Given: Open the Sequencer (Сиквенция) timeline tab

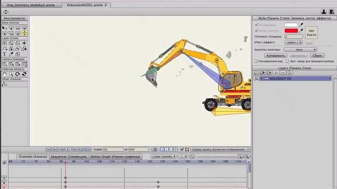Looking at the screenshot, I should 69,156.
